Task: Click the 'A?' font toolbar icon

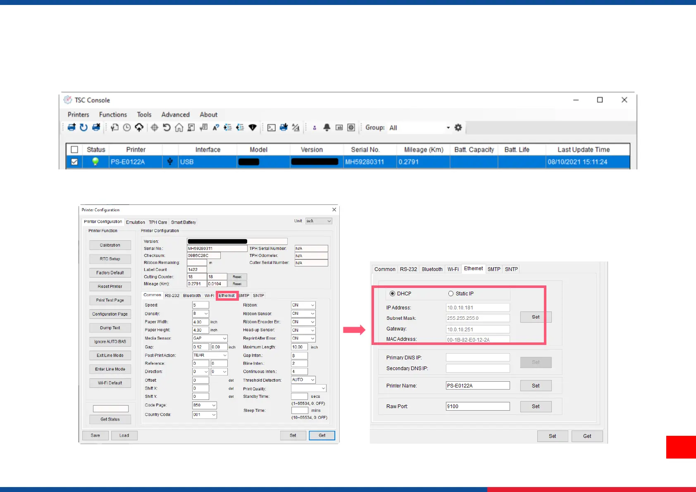Action: (x=216, y=128)
